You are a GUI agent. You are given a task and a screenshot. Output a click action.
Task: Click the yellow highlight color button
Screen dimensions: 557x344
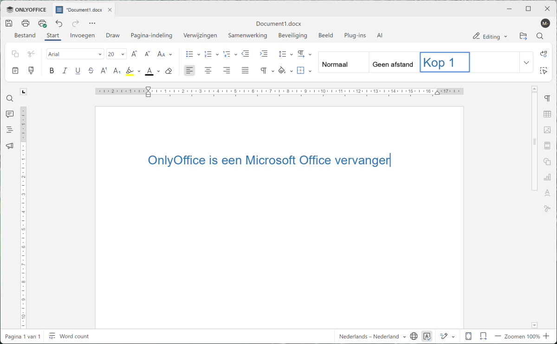pyautogui.click(x=130, y=71)
